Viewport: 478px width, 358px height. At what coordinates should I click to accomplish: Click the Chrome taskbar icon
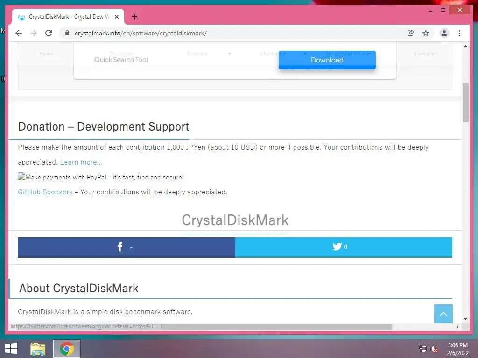[67, 349]
